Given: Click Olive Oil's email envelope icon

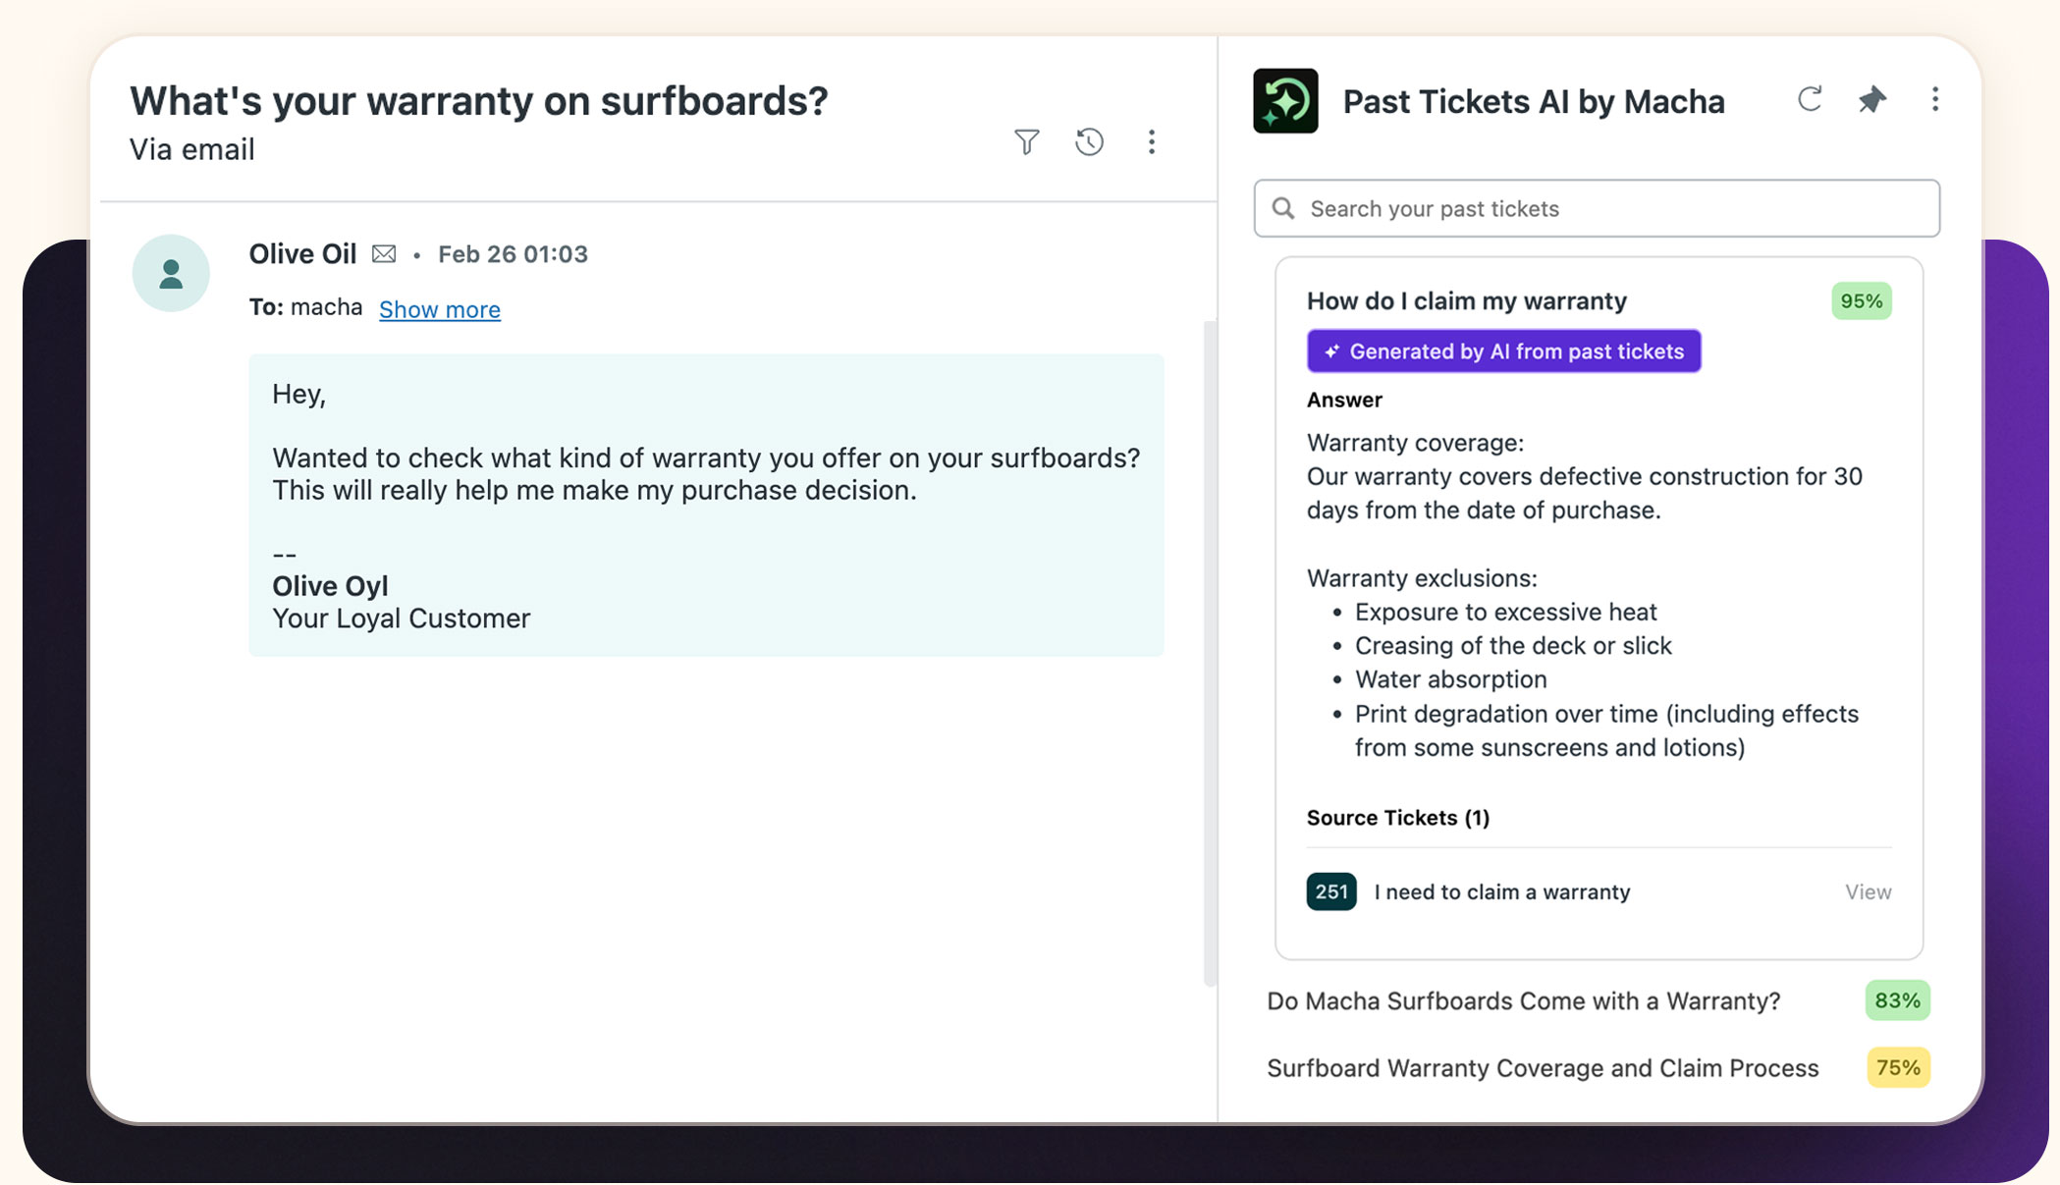Looking at the screenshot, I should click(384, 254).
